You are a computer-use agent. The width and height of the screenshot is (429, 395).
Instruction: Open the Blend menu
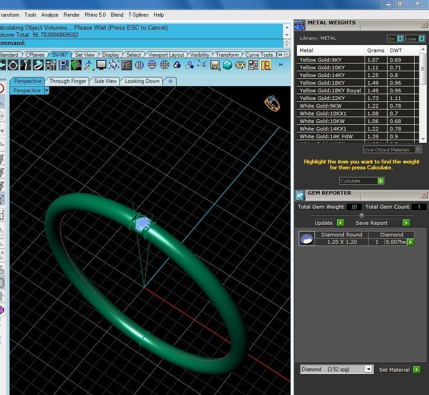click(x=117, y=15)
